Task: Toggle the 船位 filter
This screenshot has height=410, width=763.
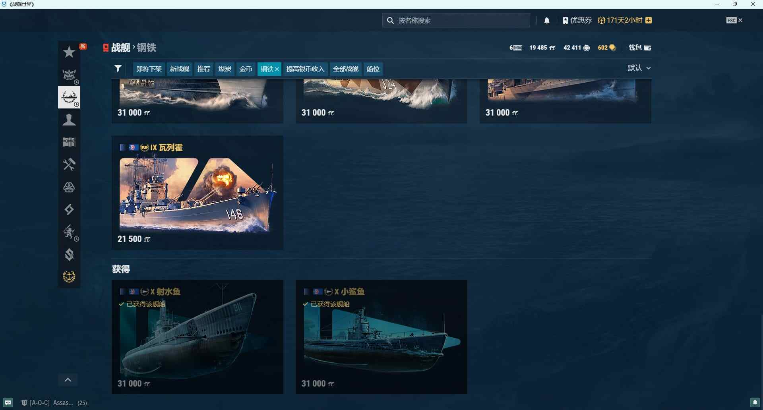Action: [x=373, y=69]
